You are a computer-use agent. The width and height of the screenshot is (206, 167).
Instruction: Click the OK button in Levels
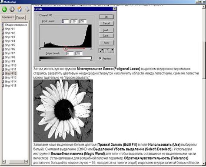point(106,17)
